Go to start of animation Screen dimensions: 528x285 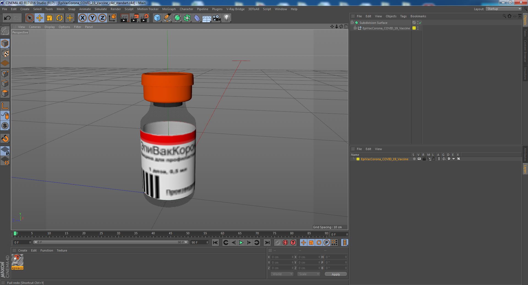click(x=215, y=242)
